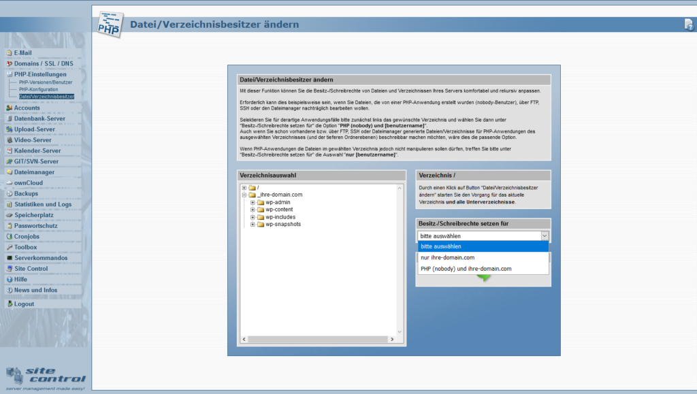Open PHP-Konfiguration submenu link
The image size is (697, 394).
39,90
